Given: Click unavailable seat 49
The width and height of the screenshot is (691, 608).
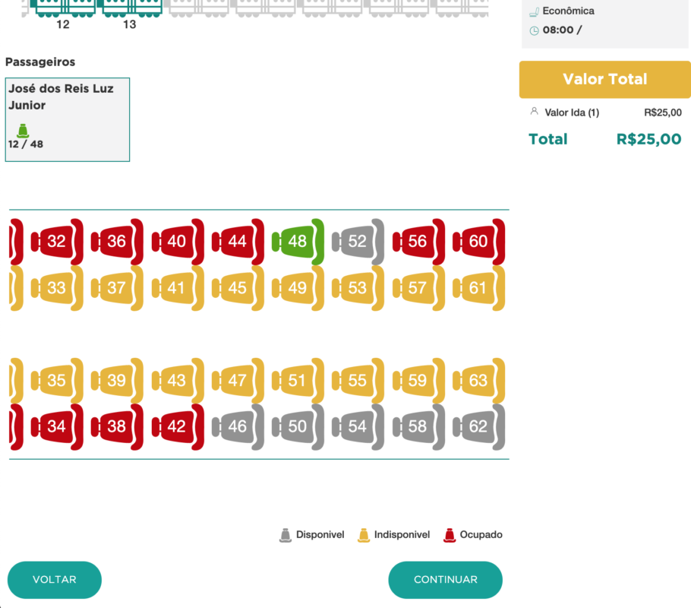Looking at the screenshot, I should pos(297,288).
